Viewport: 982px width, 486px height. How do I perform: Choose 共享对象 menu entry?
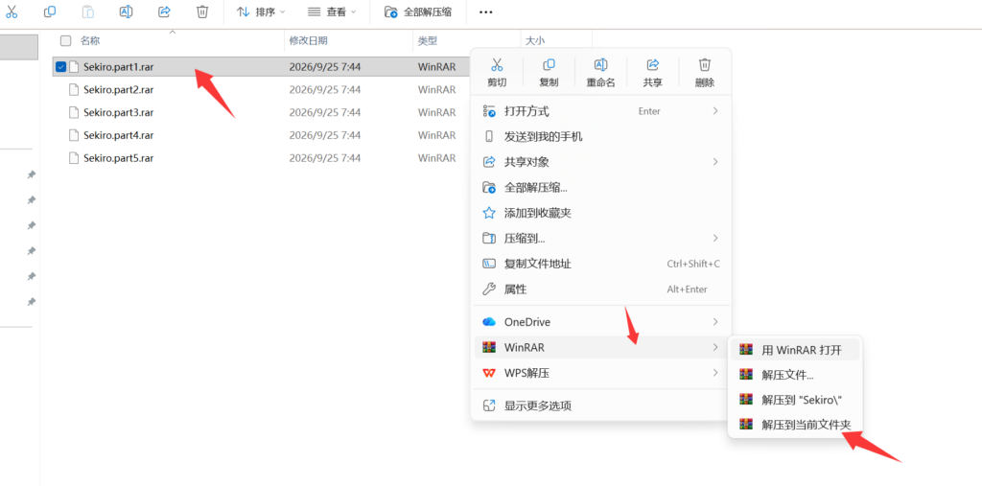click(x=600, y=162)
